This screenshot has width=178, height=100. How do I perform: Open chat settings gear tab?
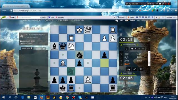(44, 49)
